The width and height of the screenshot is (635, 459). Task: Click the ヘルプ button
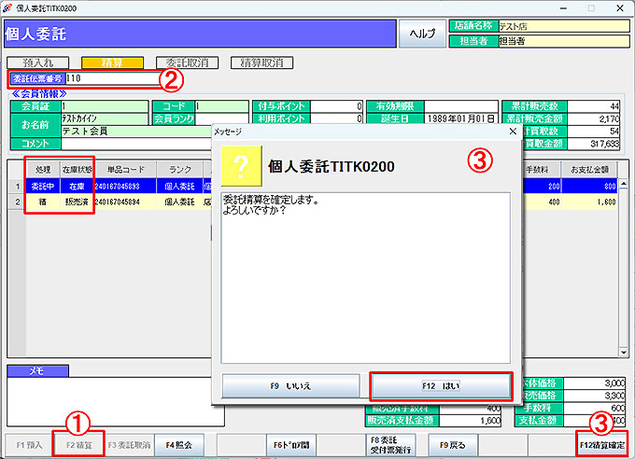click(422, 34)
